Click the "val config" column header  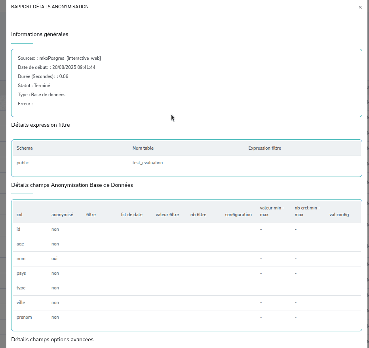339,215
